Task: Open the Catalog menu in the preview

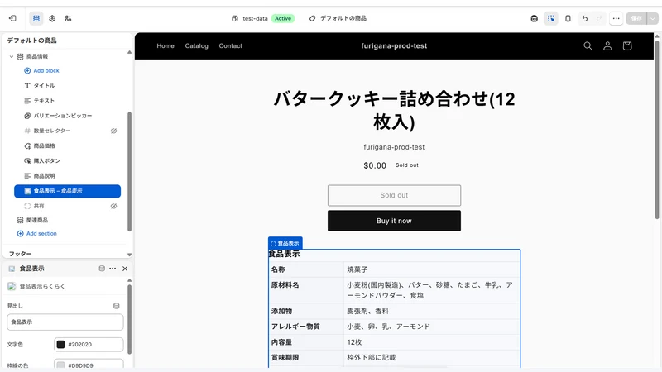Action: click(197, 46)
